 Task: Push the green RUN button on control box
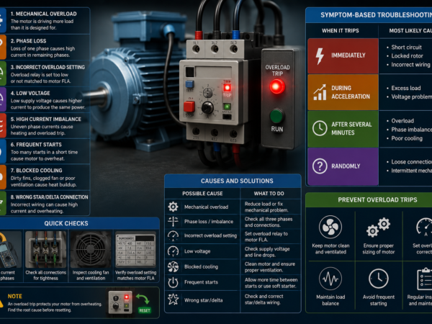[x=276, y=116]
